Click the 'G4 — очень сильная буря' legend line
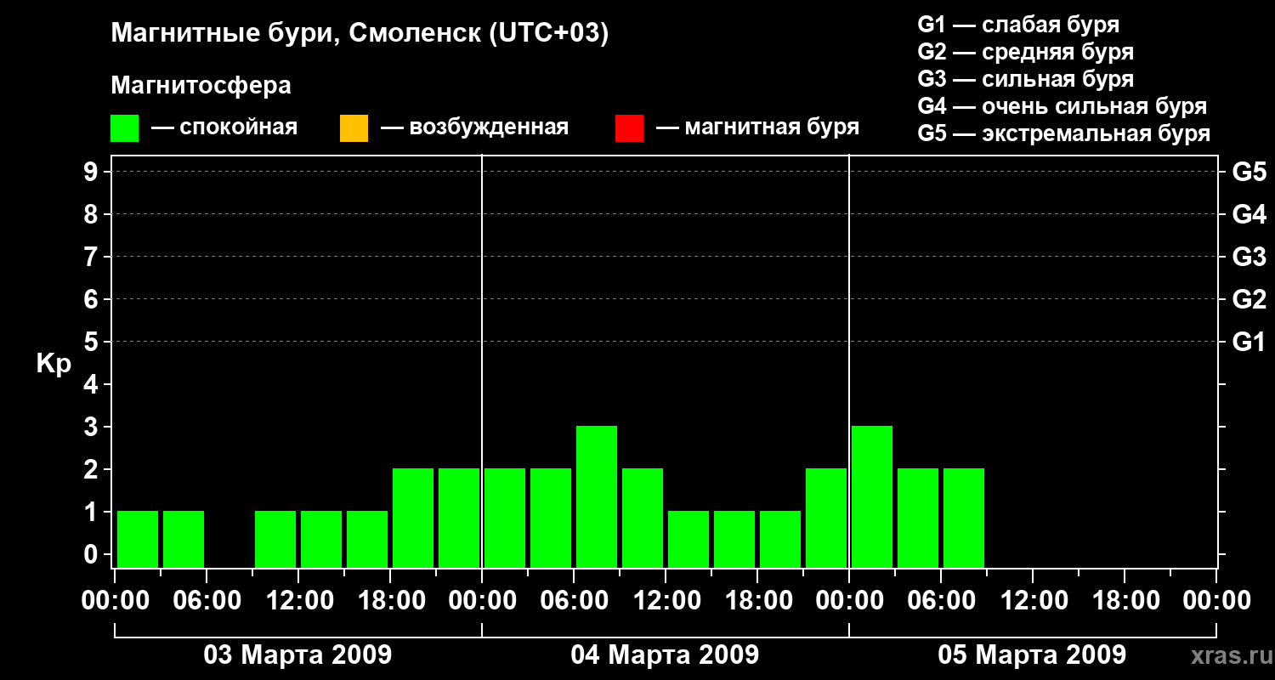Screen dimensions: 1275x680 click(1062, 106)
